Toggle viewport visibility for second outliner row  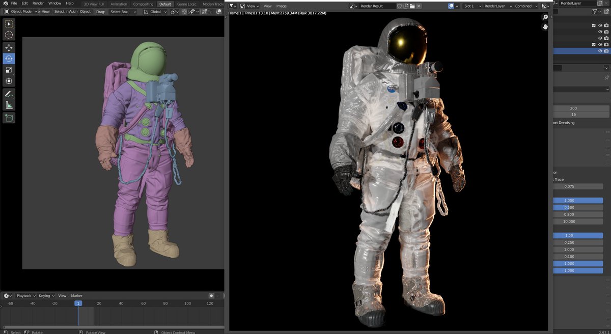tap(600, 32)
